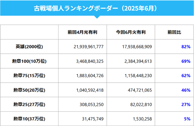Select the 今回6月火有利 column header
Screen dimensions: 194x126
131,32
